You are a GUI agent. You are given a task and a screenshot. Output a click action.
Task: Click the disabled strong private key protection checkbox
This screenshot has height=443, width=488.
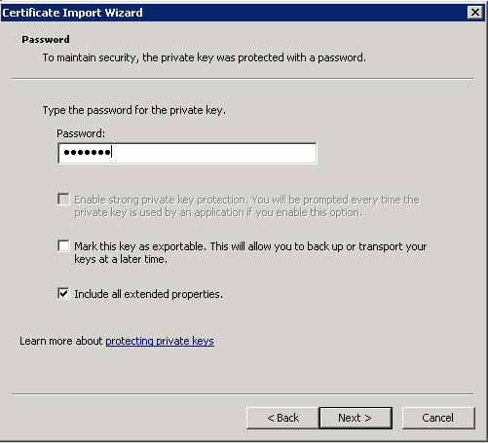pyautogui.click(x=63, y=199)
